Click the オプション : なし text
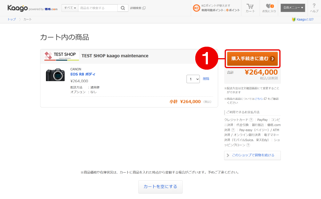This screenshot has width=321, height=199. pos(84,92)
